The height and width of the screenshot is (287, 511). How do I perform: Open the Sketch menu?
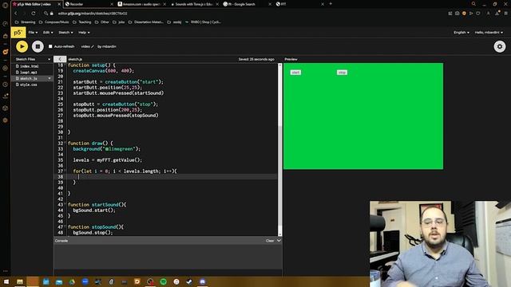tap(65, 33)
